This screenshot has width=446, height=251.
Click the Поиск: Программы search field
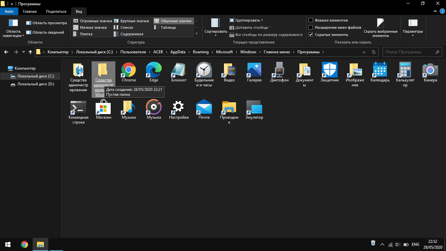point(413,52)
